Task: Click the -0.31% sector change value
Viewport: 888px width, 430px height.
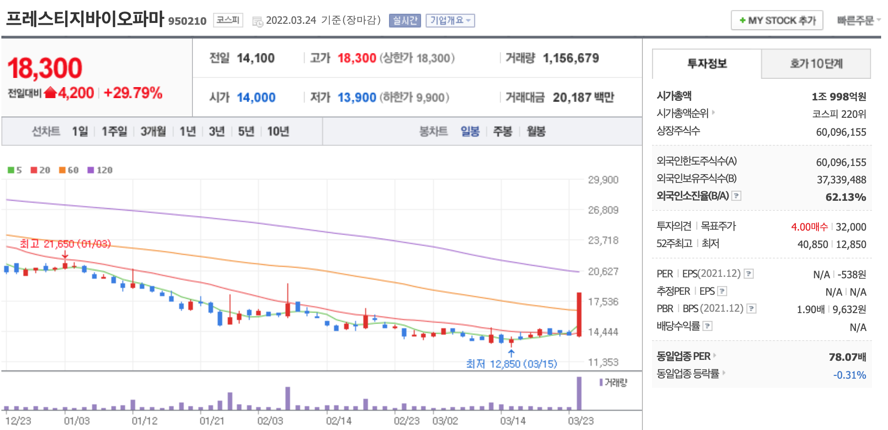Action: point(850,375)
